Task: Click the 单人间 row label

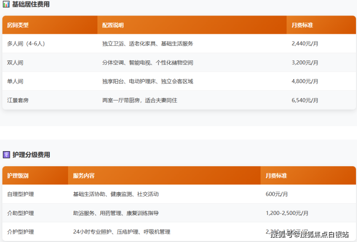Action: pyautogui.click(x=15, y=82)
